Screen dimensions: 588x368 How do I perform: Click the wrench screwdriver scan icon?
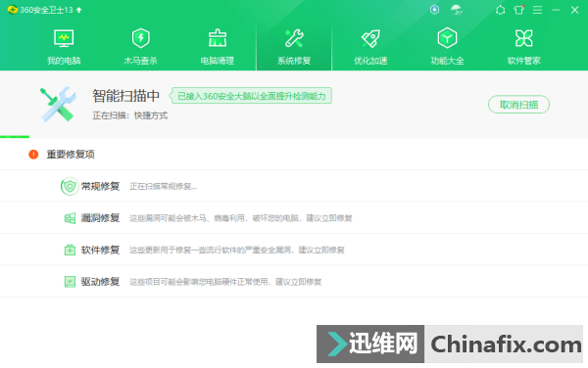[x=58, y=105]
